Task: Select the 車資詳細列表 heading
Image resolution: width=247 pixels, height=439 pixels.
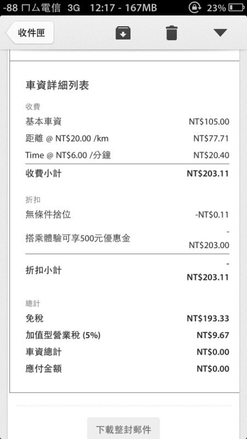Action: (58, 86)
